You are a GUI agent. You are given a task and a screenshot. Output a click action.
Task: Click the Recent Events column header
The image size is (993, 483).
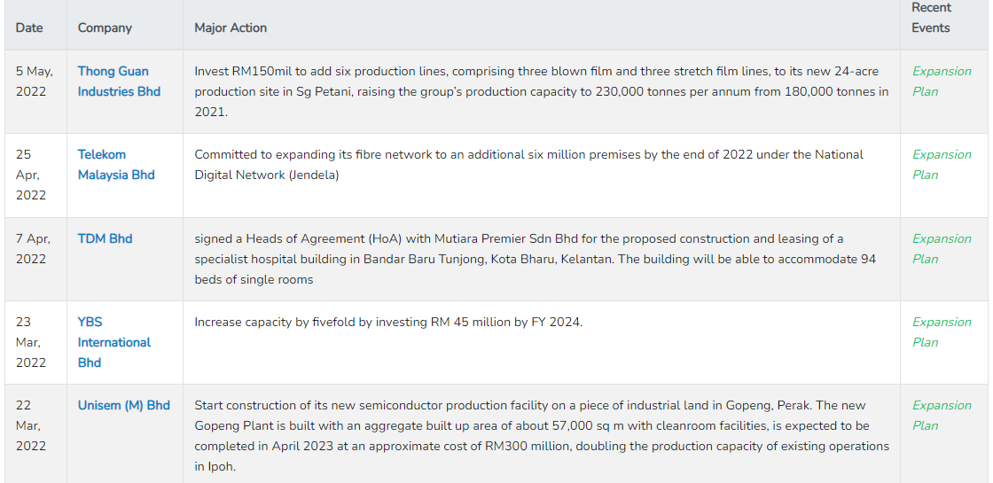(x=930, y=18)
